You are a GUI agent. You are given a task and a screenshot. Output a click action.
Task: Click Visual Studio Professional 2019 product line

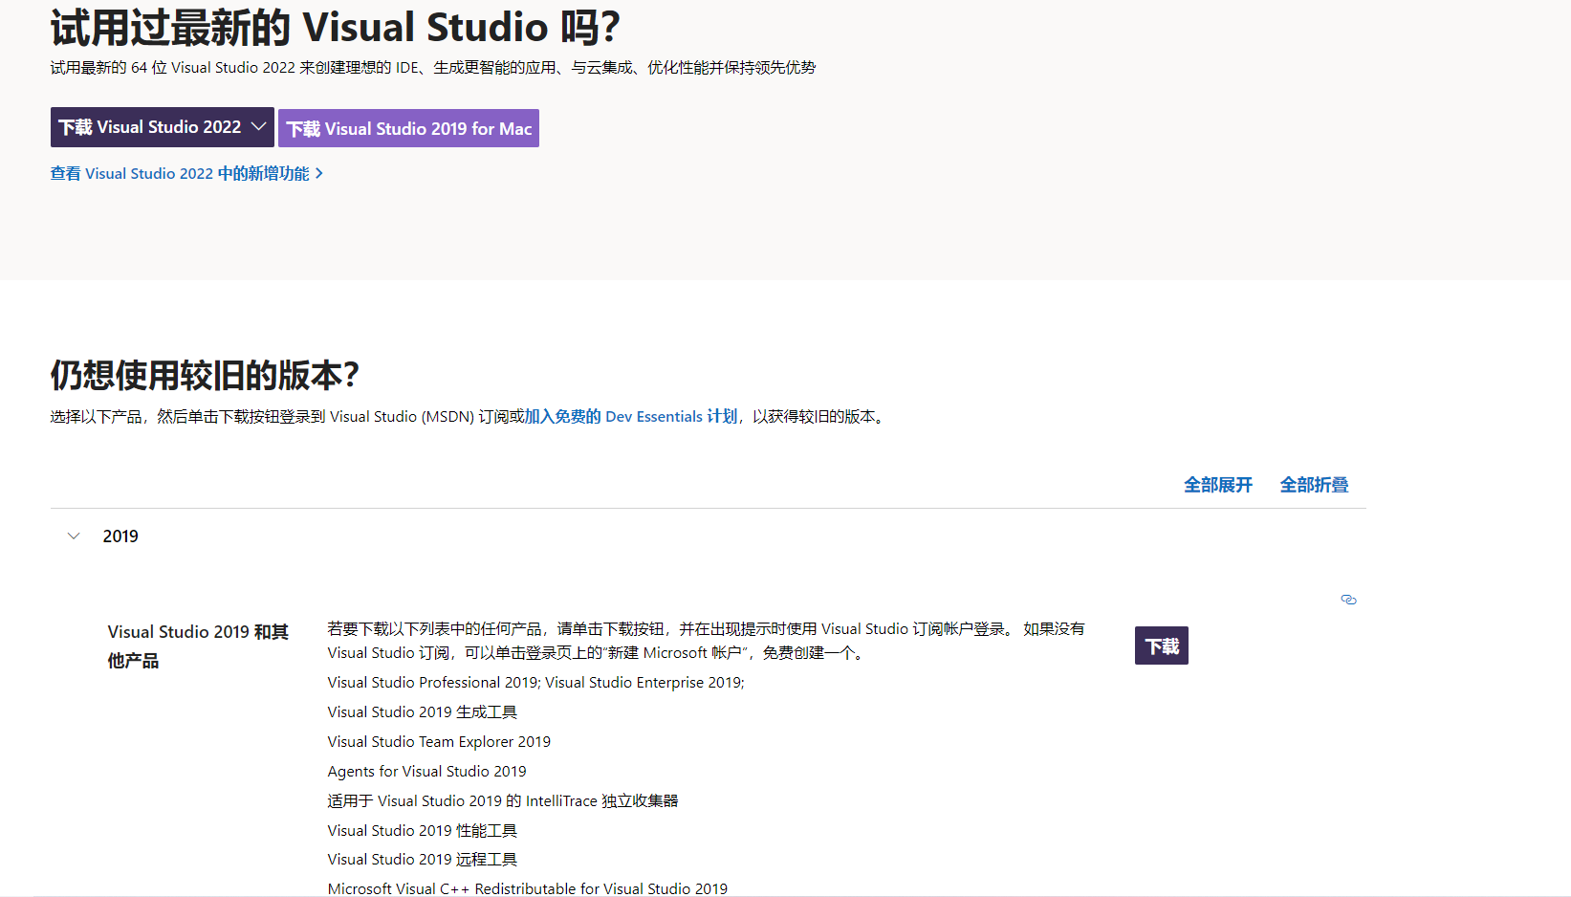pos(535,683)
